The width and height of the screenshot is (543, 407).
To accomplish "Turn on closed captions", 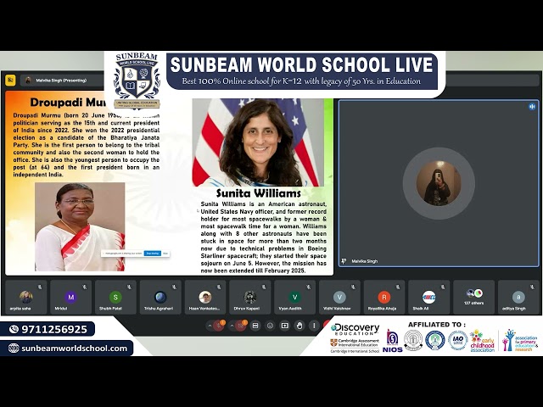I will click(255, 326).
